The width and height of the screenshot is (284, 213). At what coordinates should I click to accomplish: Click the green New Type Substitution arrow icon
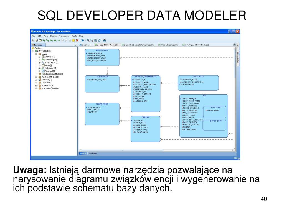(59, 40)
